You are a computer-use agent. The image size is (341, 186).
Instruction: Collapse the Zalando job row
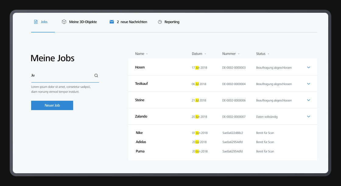point(308,117)
